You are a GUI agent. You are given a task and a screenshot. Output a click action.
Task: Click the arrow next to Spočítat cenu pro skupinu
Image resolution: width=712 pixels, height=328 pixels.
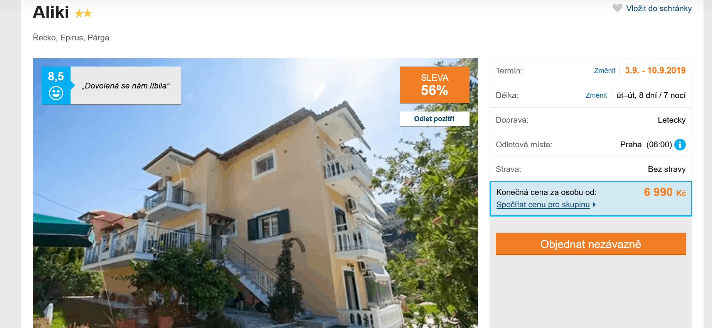(594, 205)
